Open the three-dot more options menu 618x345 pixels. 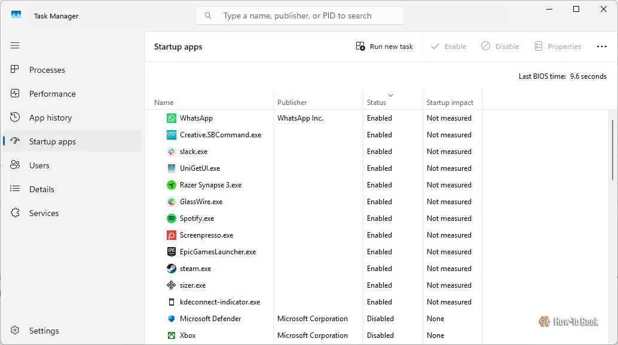(601, 47)
